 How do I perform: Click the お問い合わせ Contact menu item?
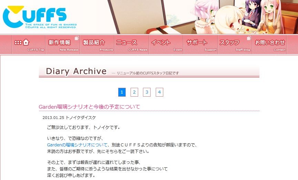tap(269, 45)
